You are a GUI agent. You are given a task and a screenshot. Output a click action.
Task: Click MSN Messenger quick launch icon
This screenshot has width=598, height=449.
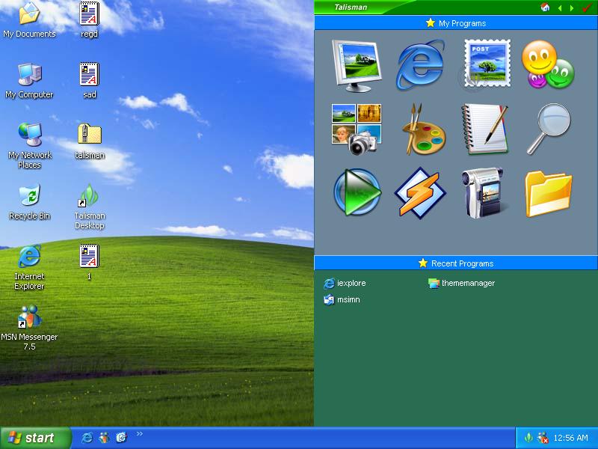(104, 438)
